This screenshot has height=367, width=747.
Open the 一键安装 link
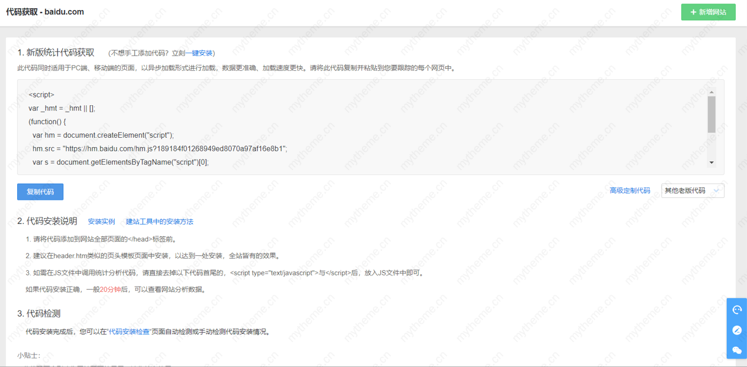pos(202,53)
